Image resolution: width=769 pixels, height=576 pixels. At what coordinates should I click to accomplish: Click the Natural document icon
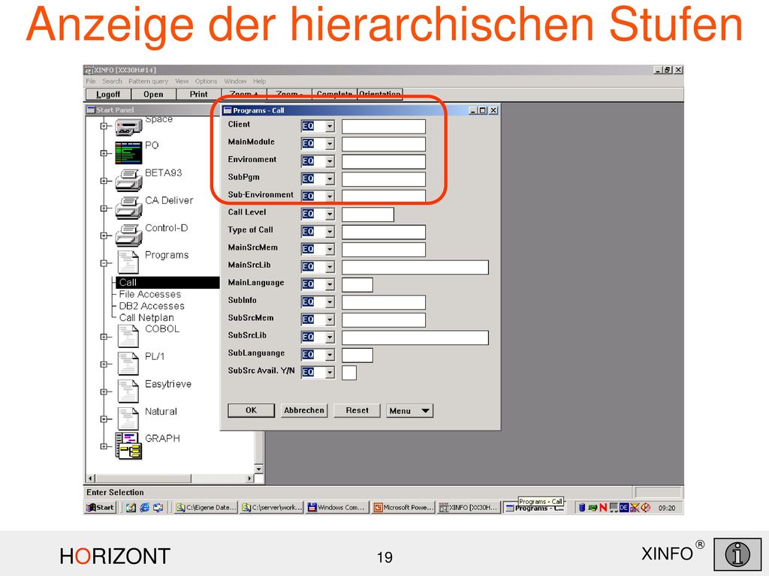pyautogui.click(x=128, y=418)
